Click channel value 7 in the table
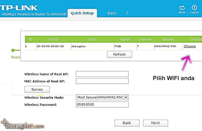 click(x=138, y=46)
